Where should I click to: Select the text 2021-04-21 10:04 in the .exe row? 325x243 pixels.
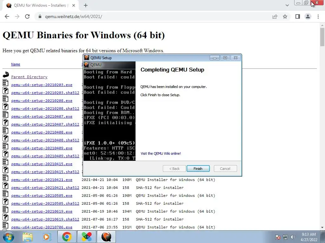point(100,180)
